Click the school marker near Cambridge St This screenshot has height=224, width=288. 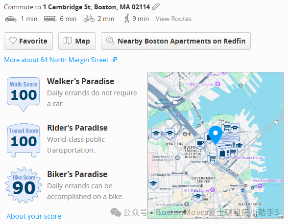(x=153, y=184)
